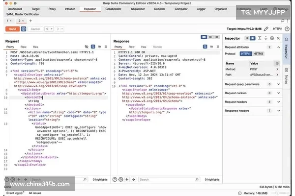
Task: Select top-bottom request/response layout
Action: (210, 37)
